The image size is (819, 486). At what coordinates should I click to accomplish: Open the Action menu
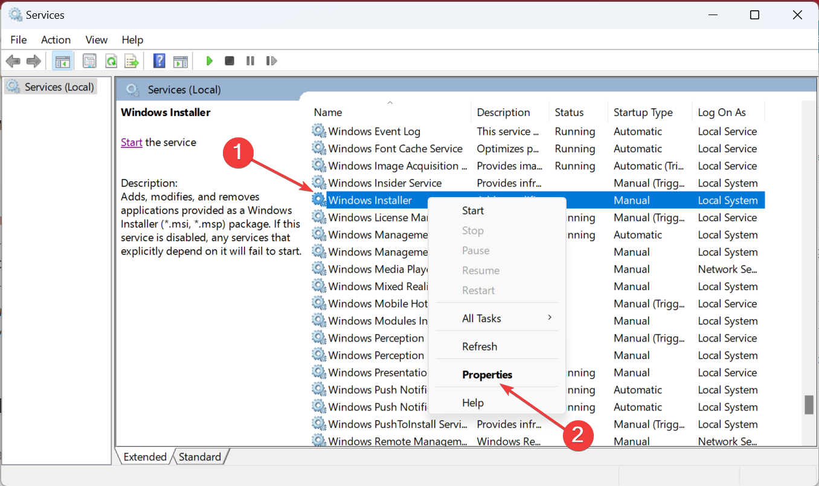tap(56, 40)
